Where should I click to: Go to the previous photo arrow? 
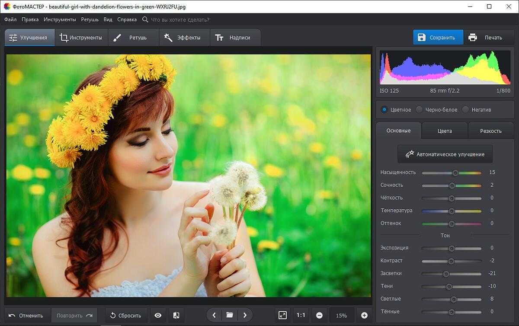pyautogui.click(x=214, y=315)
